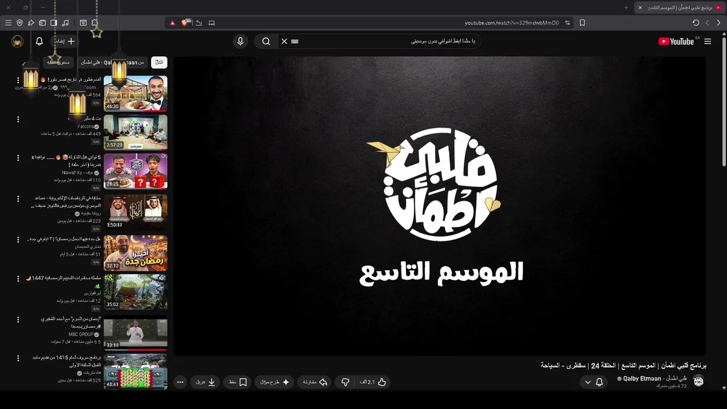Viewport: 727px width, 409px height.
Task: Open the 33:19 MBC GROUP thumbnail
Action: tap(135, 332)
